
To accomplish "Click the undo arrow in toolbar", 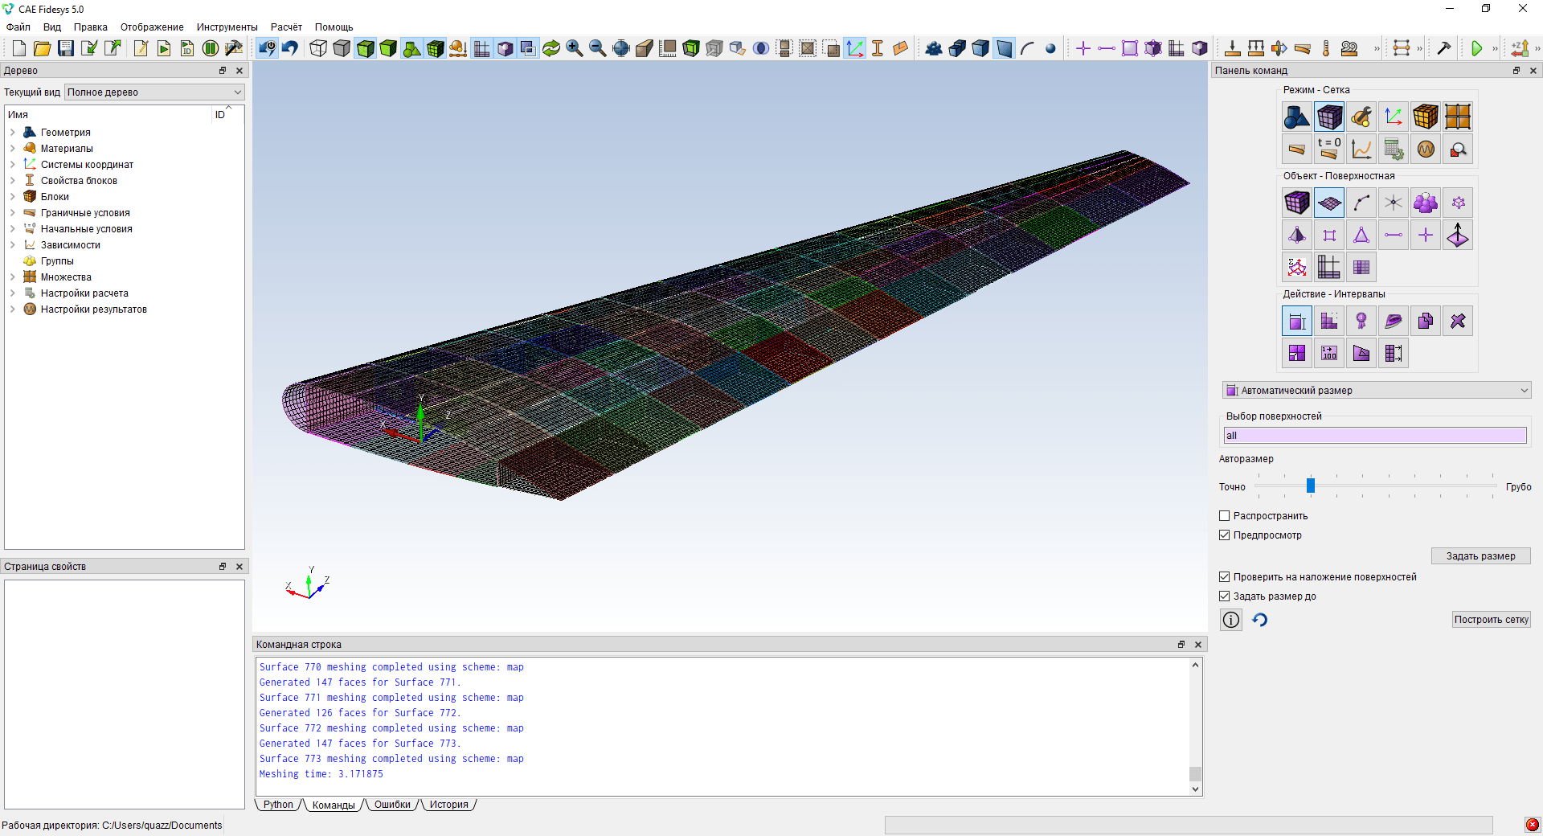I will 290,48.
